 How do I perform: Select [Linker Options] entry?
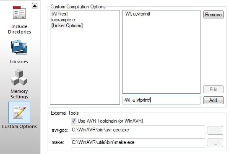[x=67, y=26]
